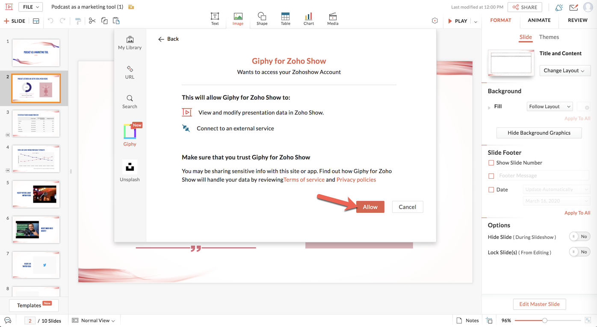The image size is (597, 327).
Task: Click the zoom slider handle
Action: point(544,320)
